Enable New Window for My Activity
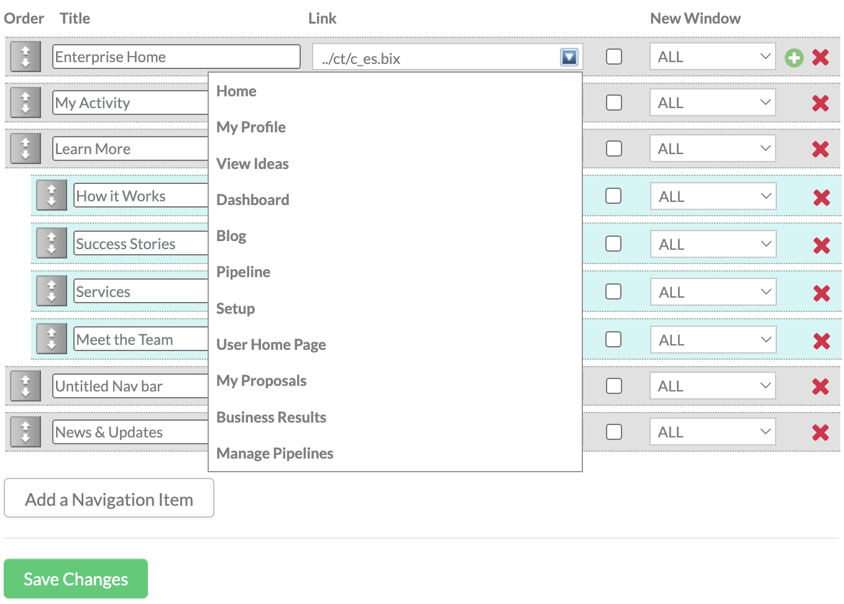Screen dimensions: 844x604 pyautogui.click(x=614, y=103)
